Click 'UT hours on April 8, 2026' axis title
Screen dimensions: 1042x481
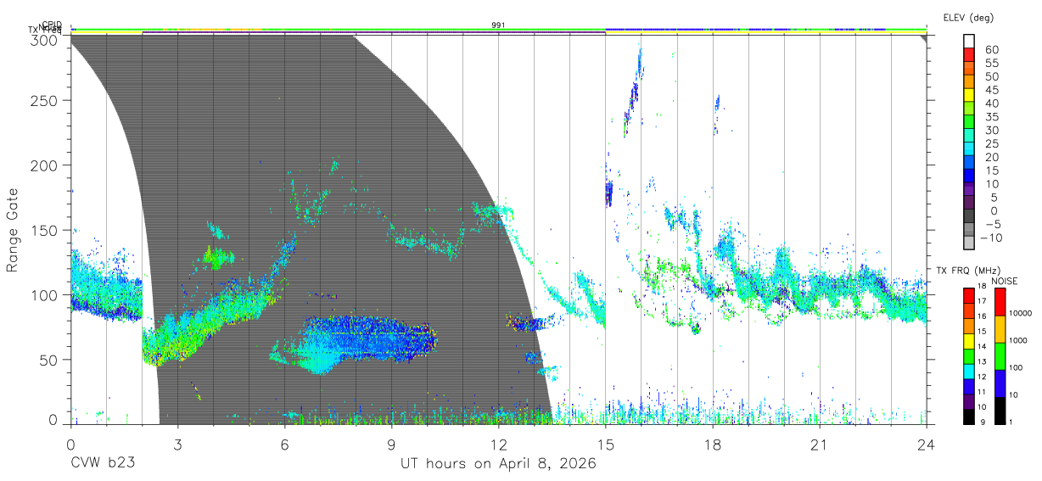click(x=498, y=464)
